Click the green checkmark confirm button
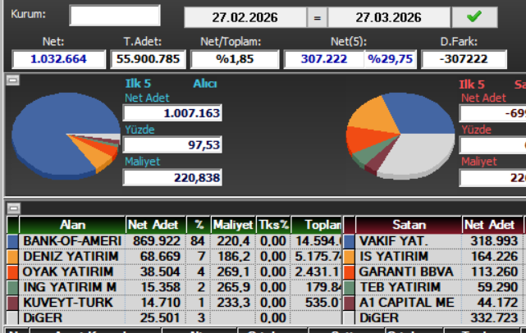 pos(474,17)
